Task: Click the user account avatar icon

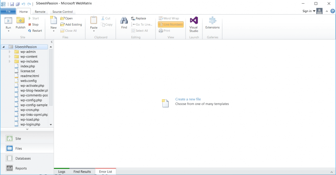Action: [319, 11]
